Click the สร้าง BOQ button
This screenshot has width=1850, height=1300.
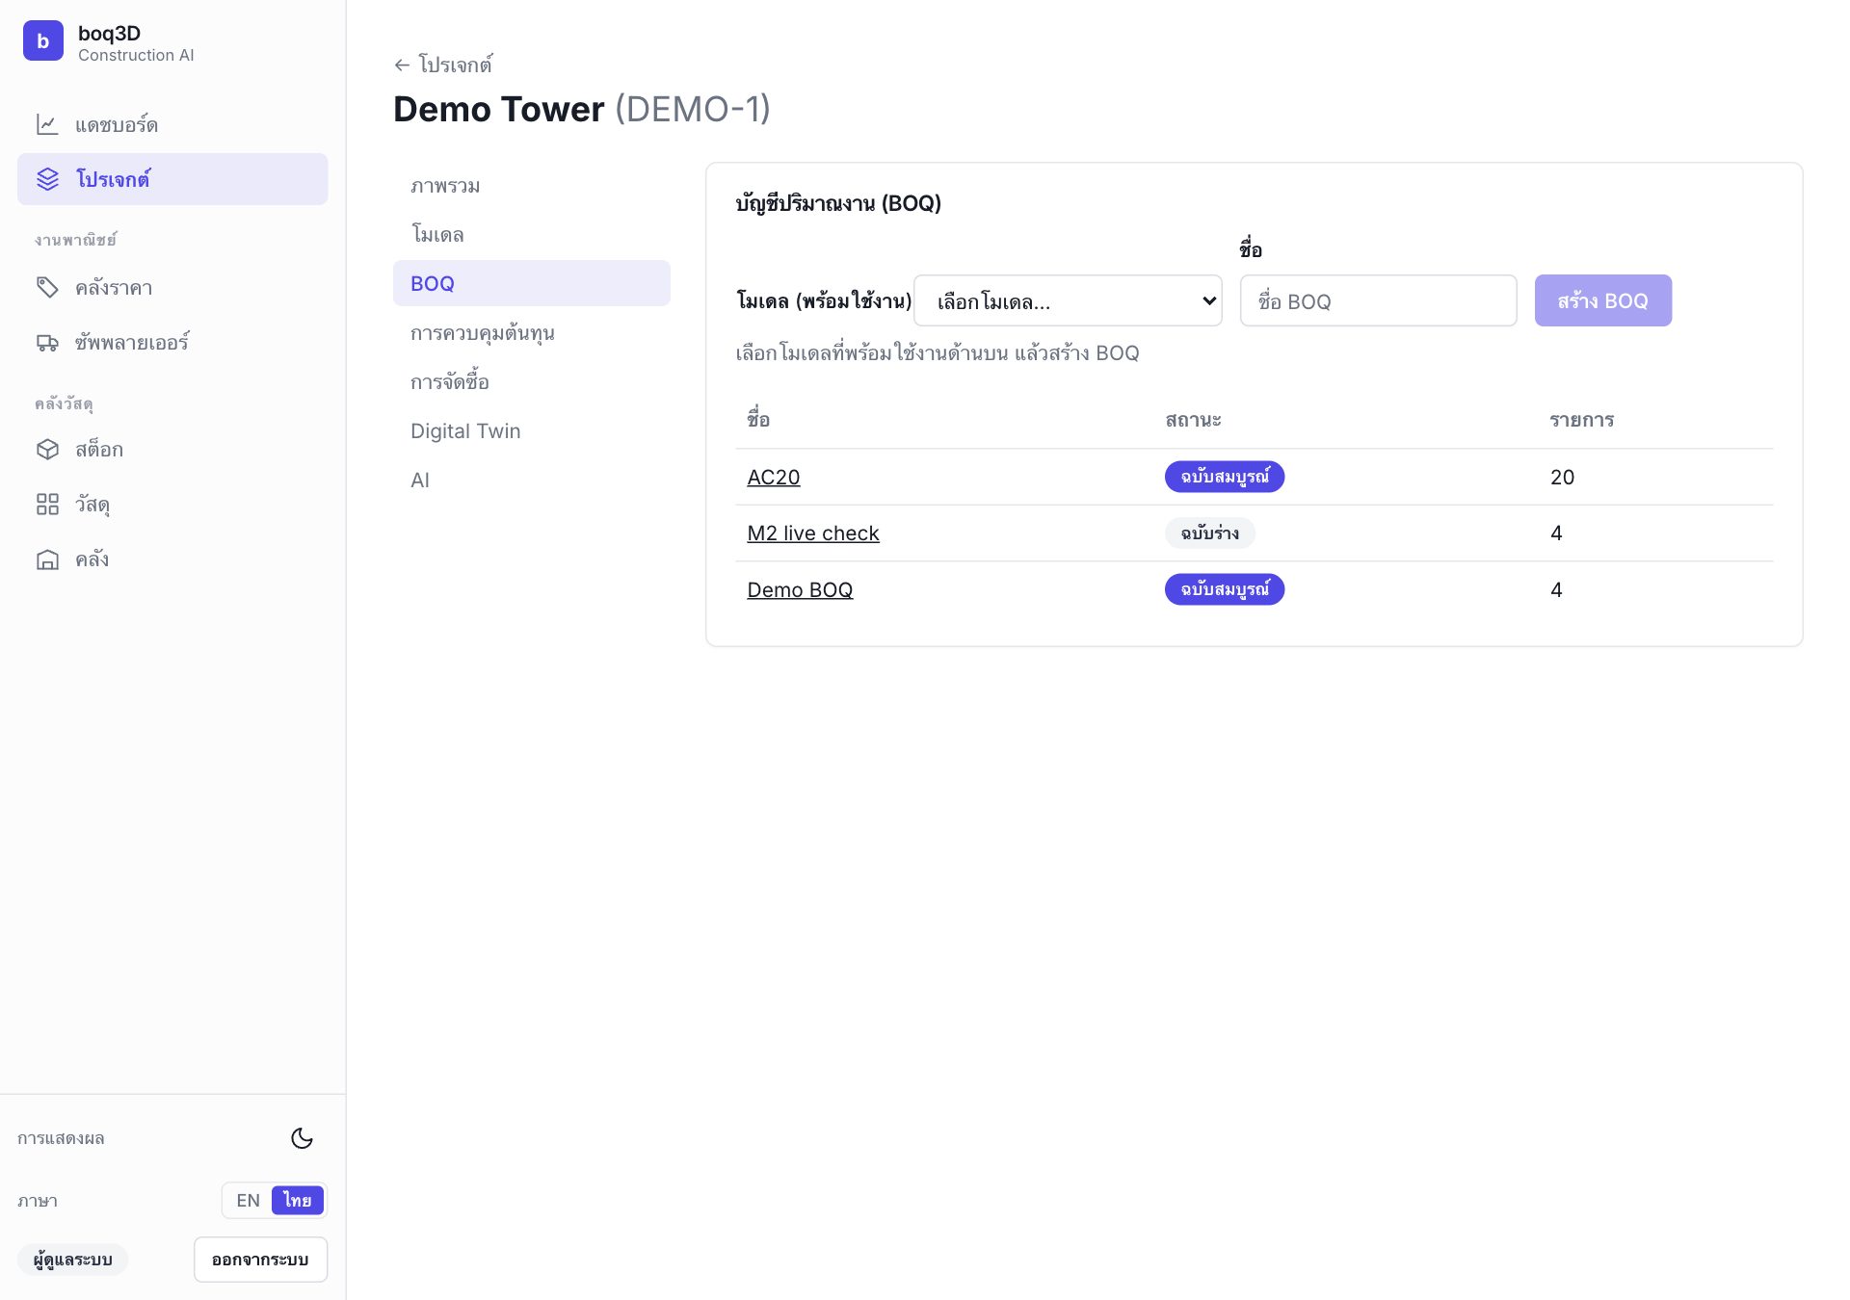[x=1602, y=301]
